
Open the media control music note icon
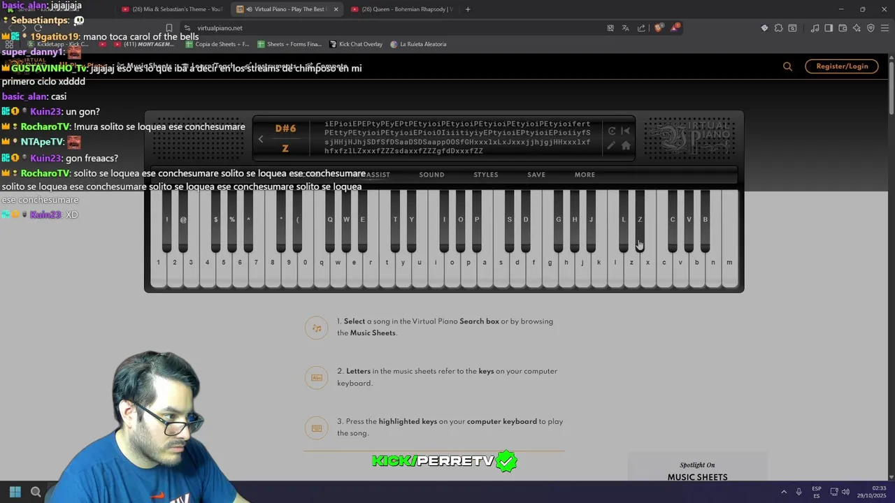click(815, 28)
